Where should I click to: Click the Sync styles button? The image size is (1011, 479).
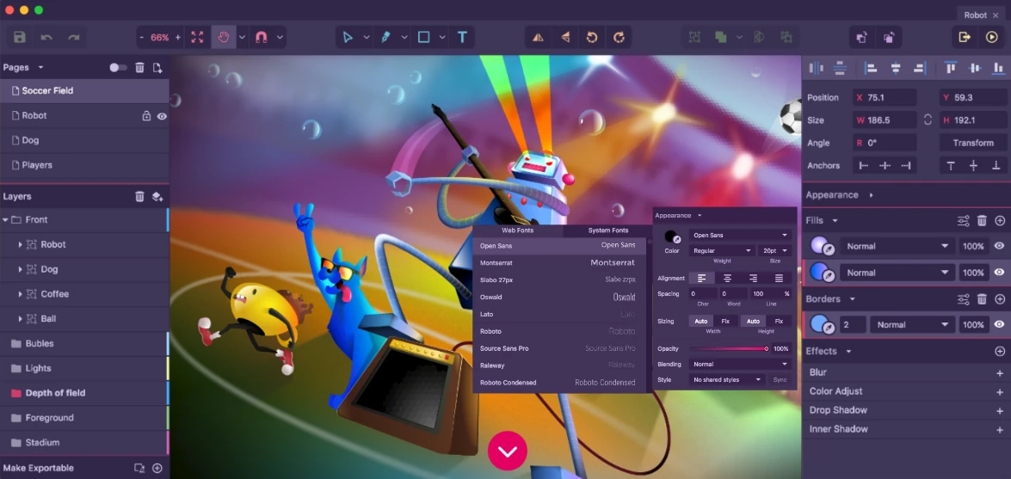780,379
